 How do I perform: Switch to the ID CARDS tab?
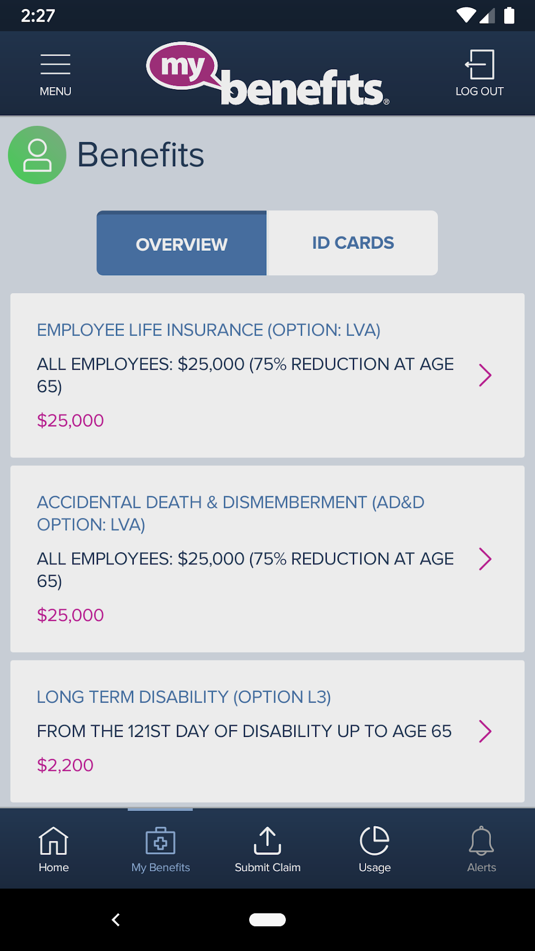pyautogui.click(x=352, y=243)
